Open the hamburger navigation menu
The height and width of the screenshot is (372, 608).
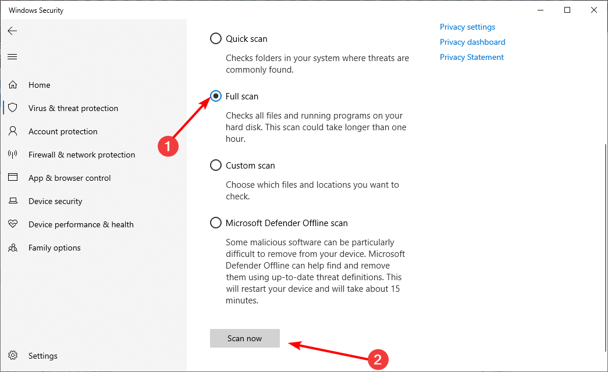click(12, 56)
